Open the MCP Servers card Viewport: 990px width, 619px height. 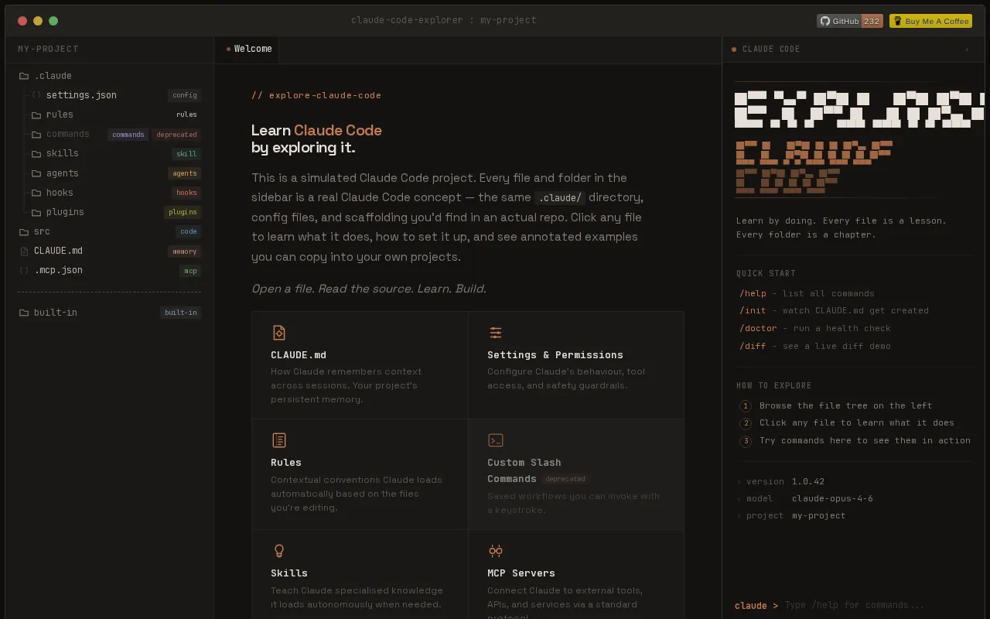[576, 574]
